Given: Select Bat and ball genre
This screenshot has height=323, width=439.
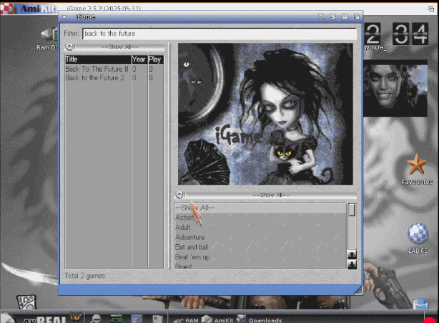Looking at the screenshot, I should pyautogui.click(x=260, y=247).
